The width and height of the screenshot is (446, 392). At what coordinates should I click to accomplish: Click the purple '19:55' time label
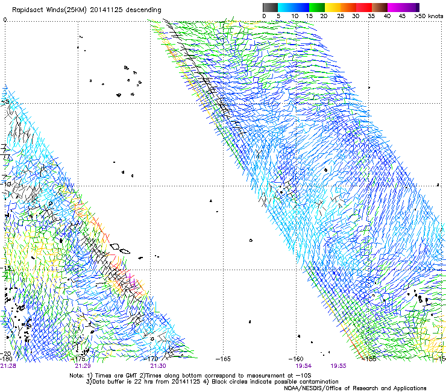pyautogui.click(x=338, y=365)
